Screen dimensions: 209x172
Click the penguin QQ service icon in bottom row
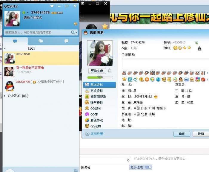tap(181, 79)
